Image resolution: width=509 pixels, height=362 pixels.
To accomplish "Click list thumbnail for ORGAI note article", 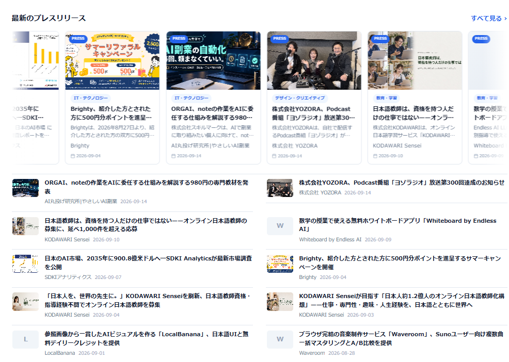I will [25, 188].
